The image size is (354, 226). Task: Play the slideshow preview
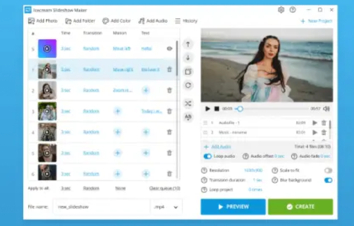click(208, 109)
